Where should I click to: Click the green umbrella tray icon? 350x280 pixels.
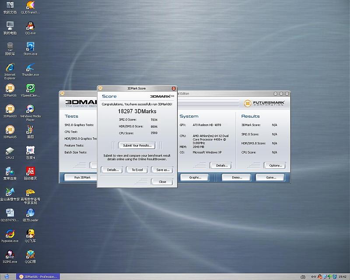coord(330,277)
